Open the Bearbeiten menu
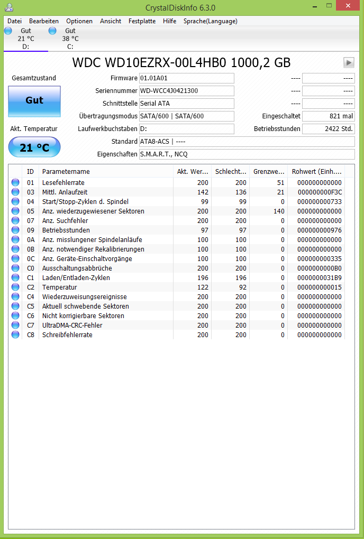The height and width of the screenshot is (539, 364). [x=44, y=21]
